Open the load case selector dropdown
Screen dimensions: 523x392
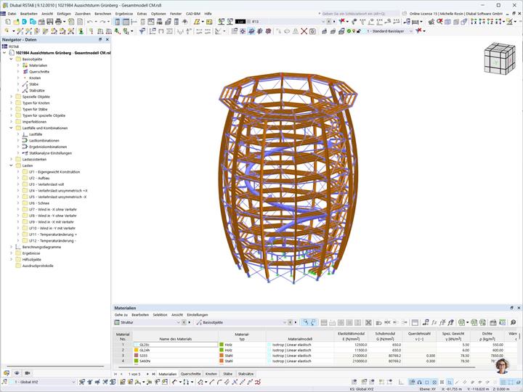point(323,22)
